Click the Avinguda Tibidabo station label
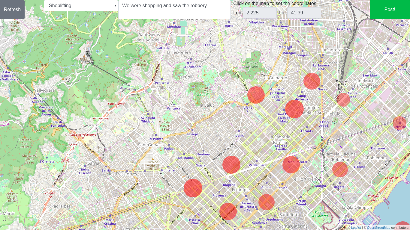410x230 pixels. (148, 119)
